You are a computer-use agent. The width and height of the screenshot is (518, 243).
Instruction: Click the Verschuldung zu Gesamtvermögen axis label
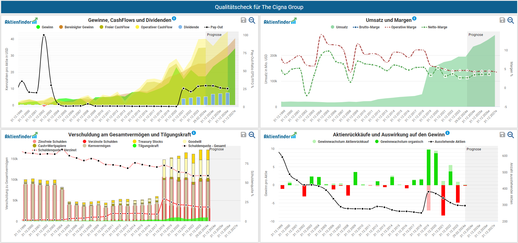[x=7, y=184]
